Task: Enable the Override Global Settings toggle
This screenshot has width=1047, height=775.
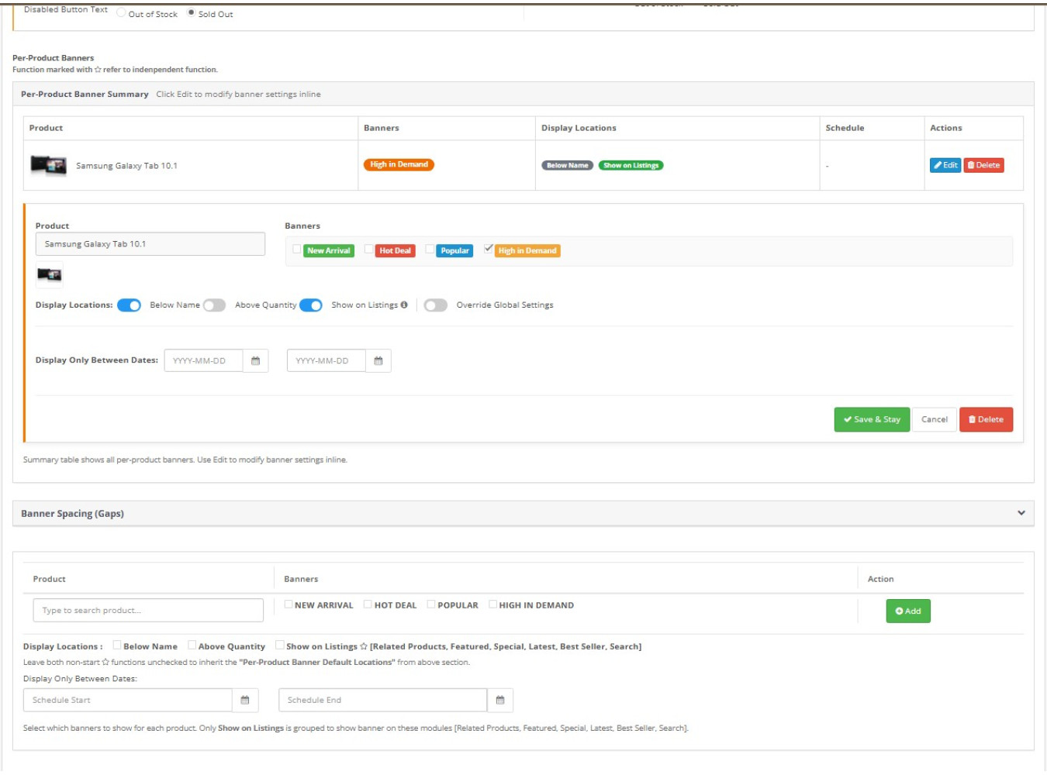Action: point(435,305)
